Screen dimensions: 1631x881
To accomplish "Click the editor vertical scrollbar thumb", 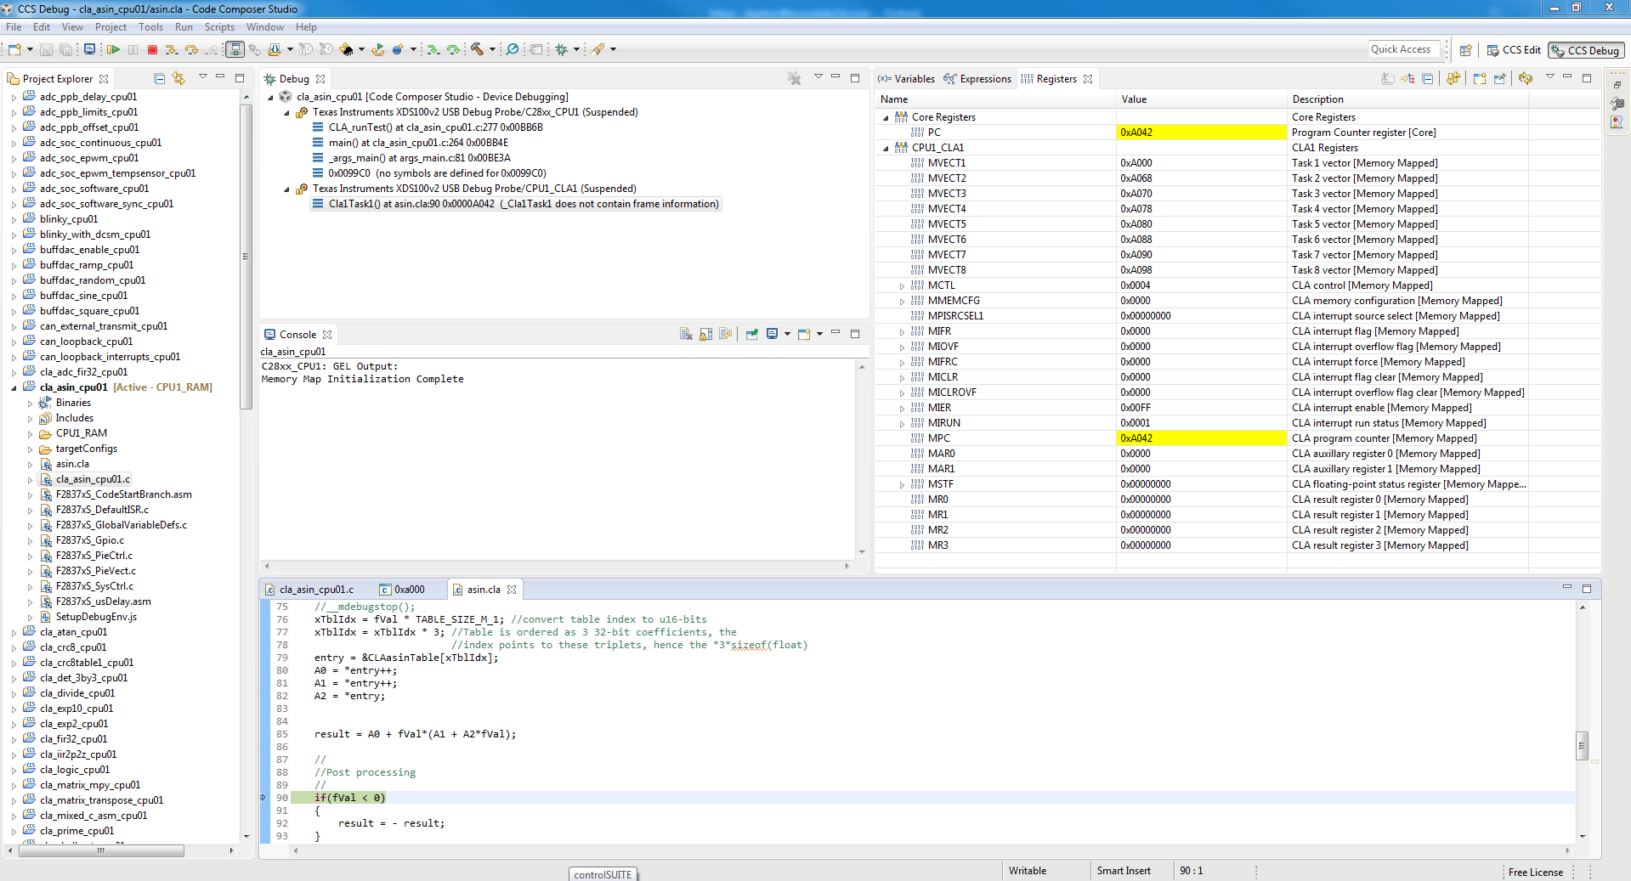I will pos(1582,745).
